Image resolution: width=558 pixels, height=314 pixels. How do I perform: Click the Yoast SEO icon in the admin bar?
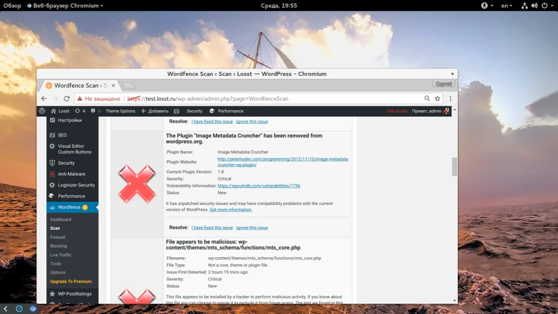pyautogui.click(x=177, y=111)
